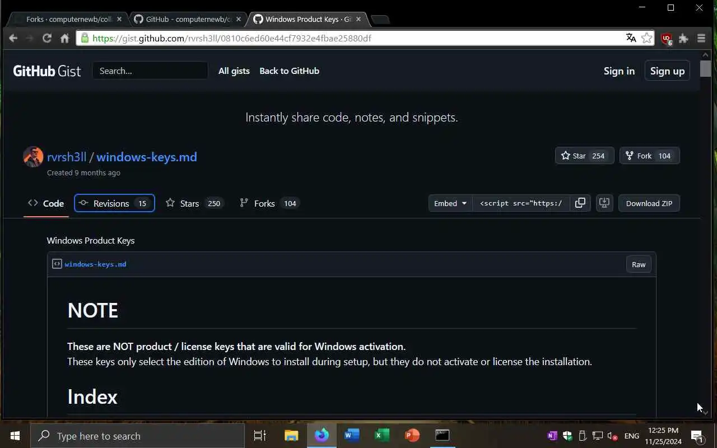This screenshot has width=717, height=448.
Task: Click the network icon in the system tray
Action: pos(598,436)
